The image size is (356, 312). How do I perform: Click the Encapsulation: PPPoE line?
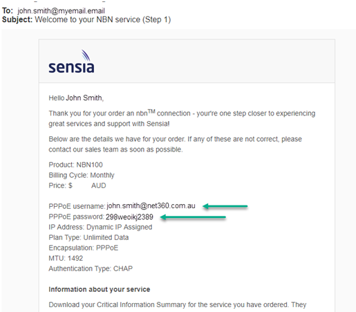(x=84, y=248)
